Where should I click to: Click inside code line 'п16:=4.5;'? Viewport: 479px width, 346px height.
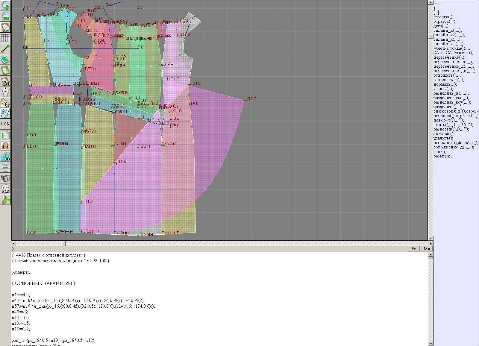pos(21,295)
